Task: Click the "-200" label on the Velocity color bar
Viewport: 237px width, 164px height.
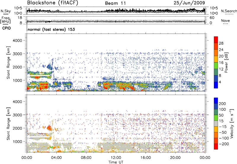Action: [224, 144]
